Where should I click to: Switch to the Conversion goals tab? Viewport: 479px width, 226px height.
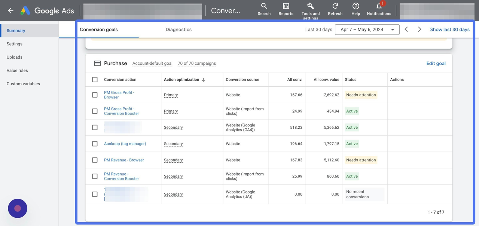pos(99,30)
